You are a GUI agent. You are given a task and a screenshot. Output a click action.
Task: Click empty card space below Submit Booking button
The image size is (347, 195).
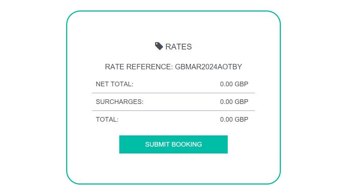coord(173,168)
